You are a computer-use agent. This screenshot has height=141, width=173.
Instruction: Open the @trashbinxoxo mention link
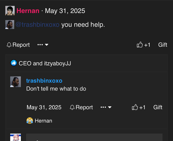click(x=37, y=25)
